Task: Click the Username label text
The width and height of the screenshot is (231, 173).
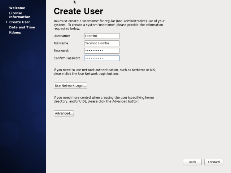Action: coord(62,36)
